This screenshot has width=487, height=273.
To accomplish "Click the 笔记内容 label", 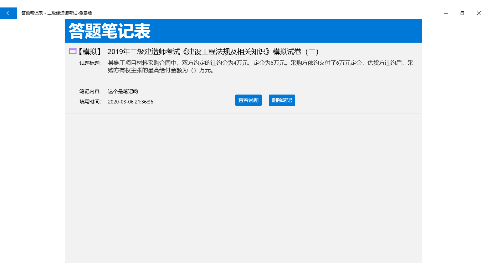I will pos(90,92).
